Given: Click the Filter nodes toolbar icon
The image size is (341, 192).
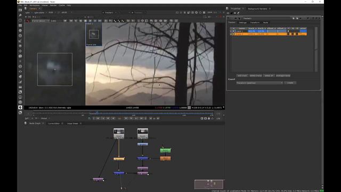Looking at the screenshot, I should click(20, 36).
